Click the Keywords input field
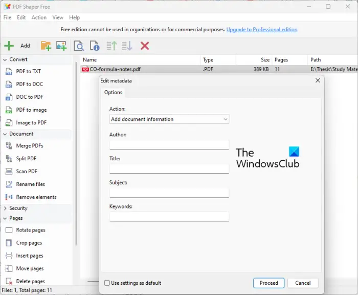This screenshot has width=358, height=295. (x=169, y=217)
